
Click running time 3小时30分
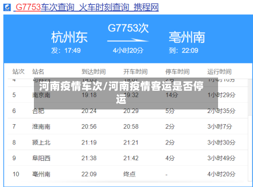[221, 142]
